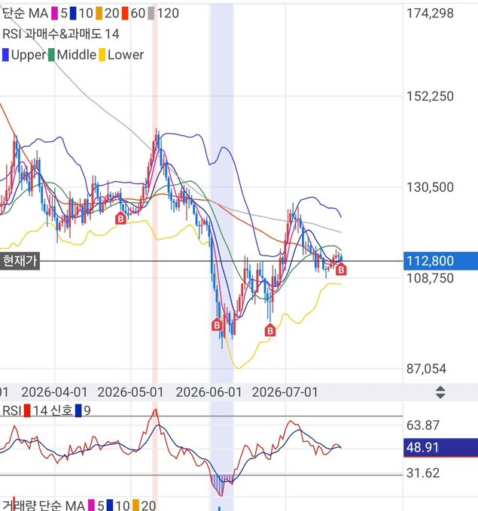Click the 130,500 price axis label
The image size is (478, 511).
[430, 187]
